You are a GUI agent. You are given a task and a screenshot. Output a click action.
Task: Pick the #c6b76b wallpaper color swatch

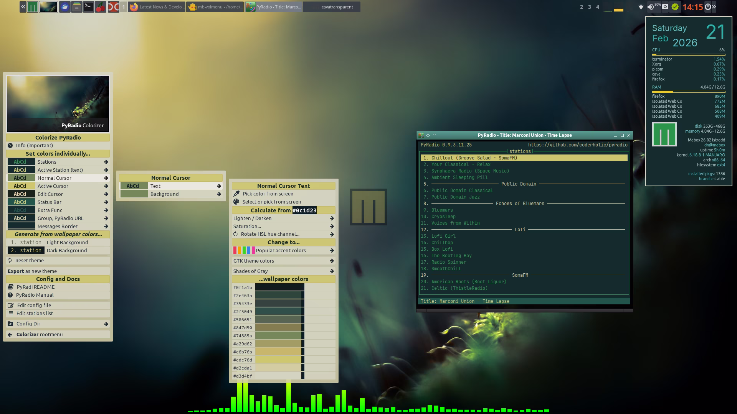(x=279, y=352)
